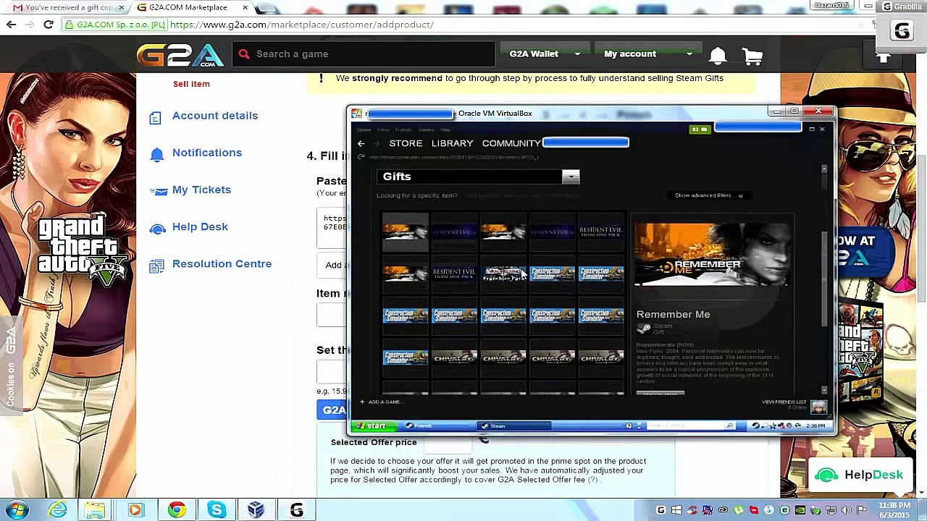This screenshot has width=927, height=521.
Task: Click the Account details page icon
Action: pos(155,117)
